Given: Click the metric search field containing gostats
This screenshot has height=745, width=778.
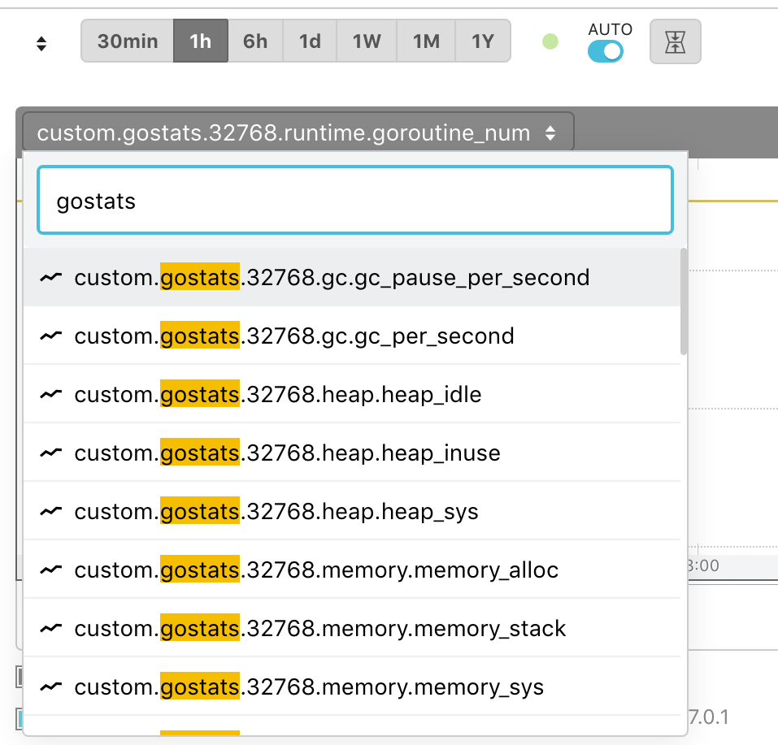Looking at the screenshot, I should coord(355,200).
